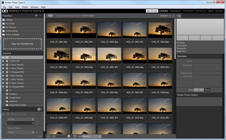
Task: Select the X: drive source
Action: coord(22,90)
